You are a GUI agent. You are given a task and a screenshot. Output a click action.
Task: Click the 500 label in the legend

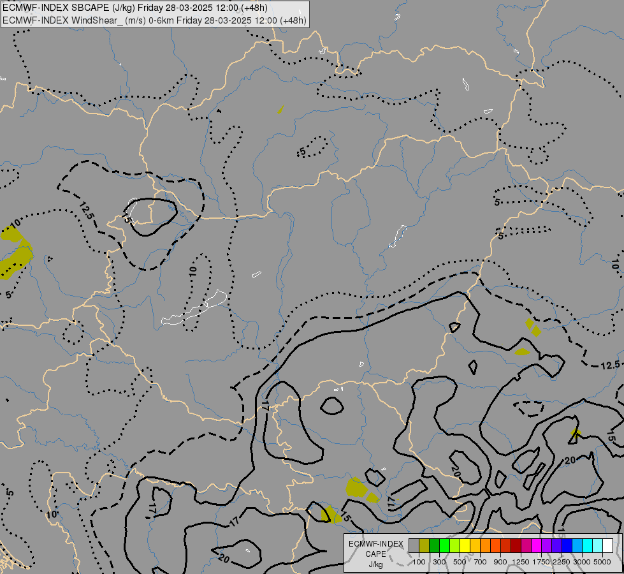pos(460,562)
